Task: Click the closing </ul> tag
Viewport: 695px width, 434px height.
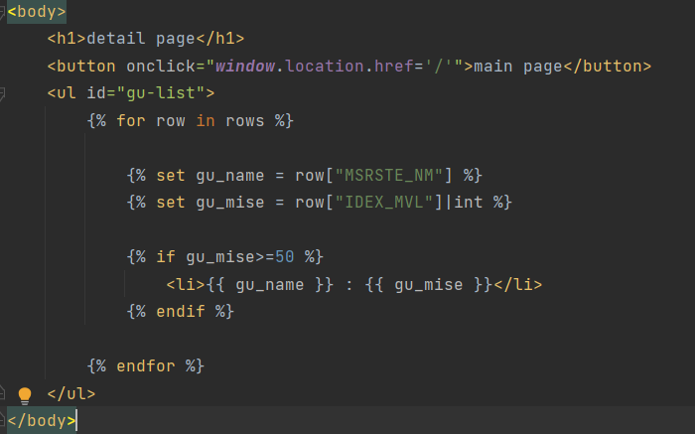Action: point(71,393)
